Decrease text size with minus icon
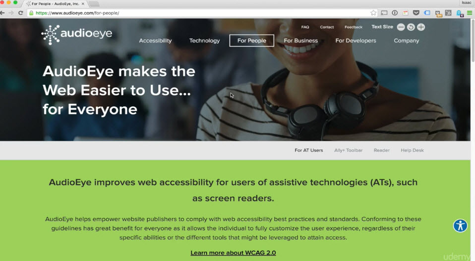Viewport: 475px width, 261px height. click(401, 27)
